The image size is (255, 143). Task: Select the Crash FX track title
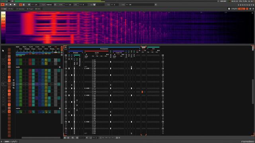119,53
